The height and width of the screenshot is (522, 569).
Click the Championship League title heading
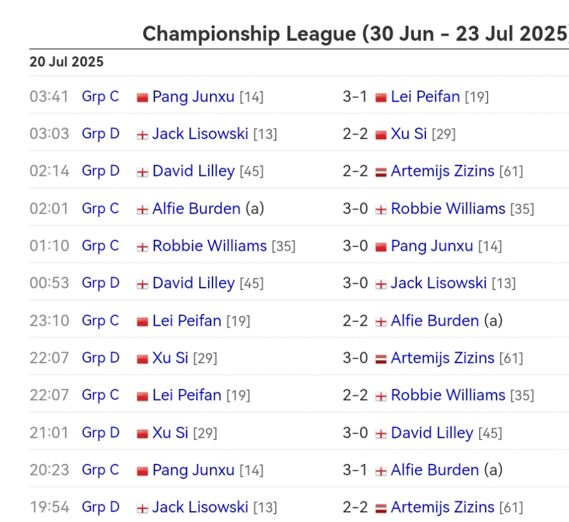(355, 33)
